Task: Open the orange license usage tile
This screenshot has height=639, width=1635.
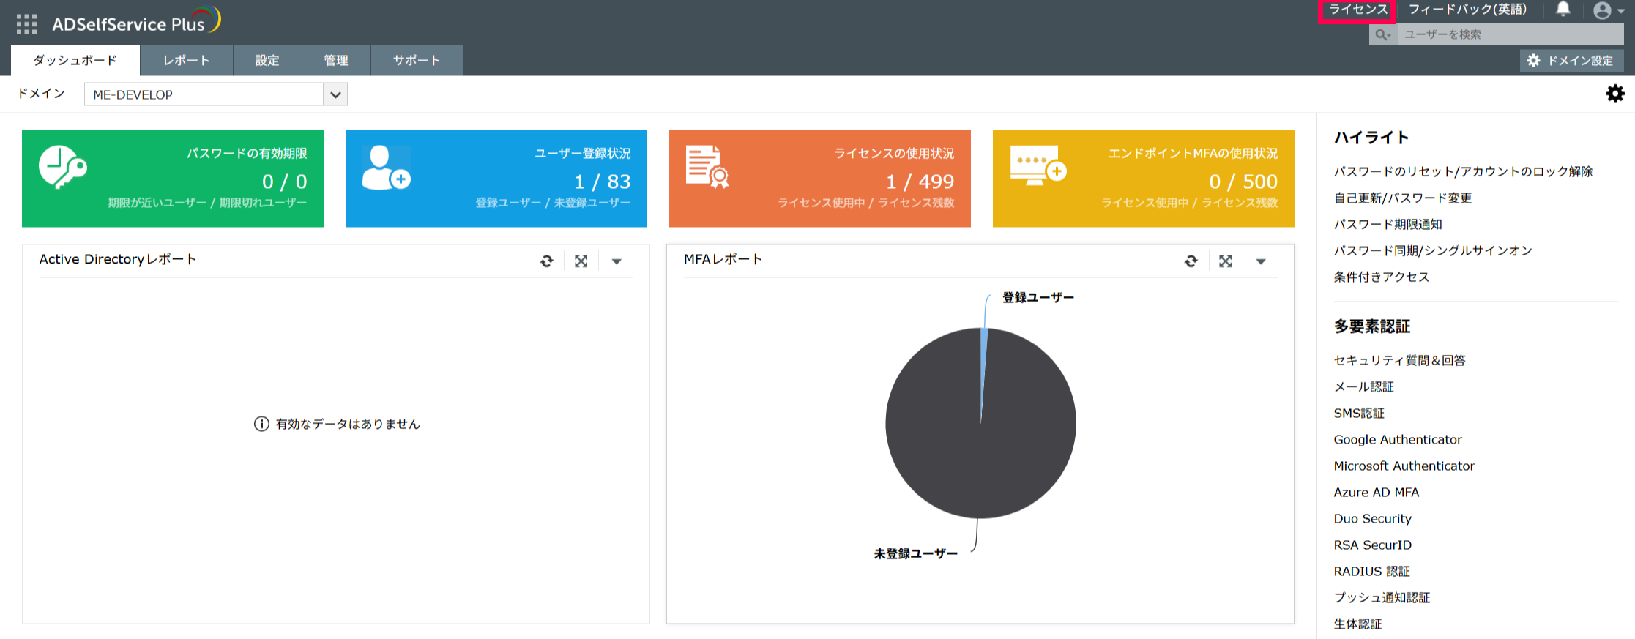Action: click(x=819, y=179)
